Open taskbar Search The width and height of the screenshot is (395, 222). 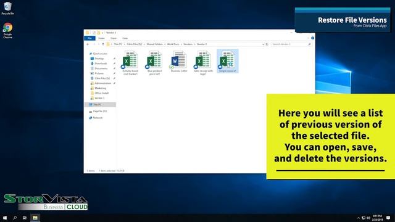tap(15, 218)
